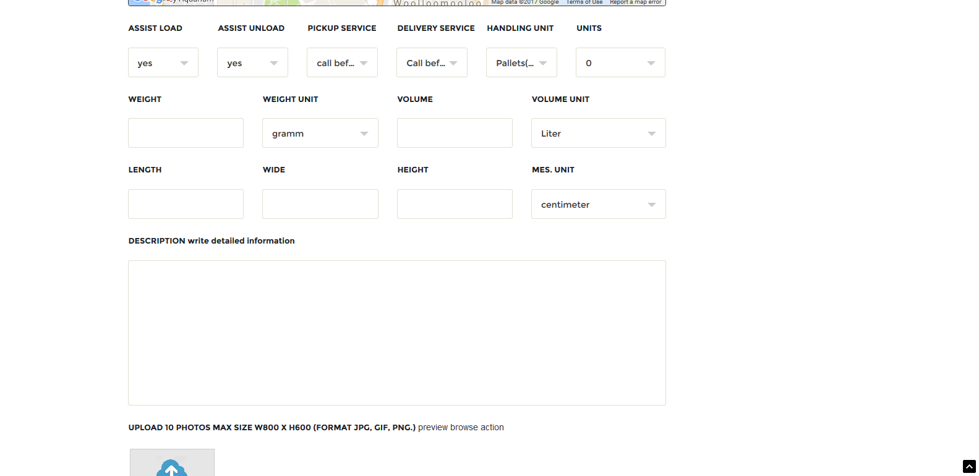Open the Volume Unit Liter dropdown
The image size is (979, 476).
[x=598, y=134]
